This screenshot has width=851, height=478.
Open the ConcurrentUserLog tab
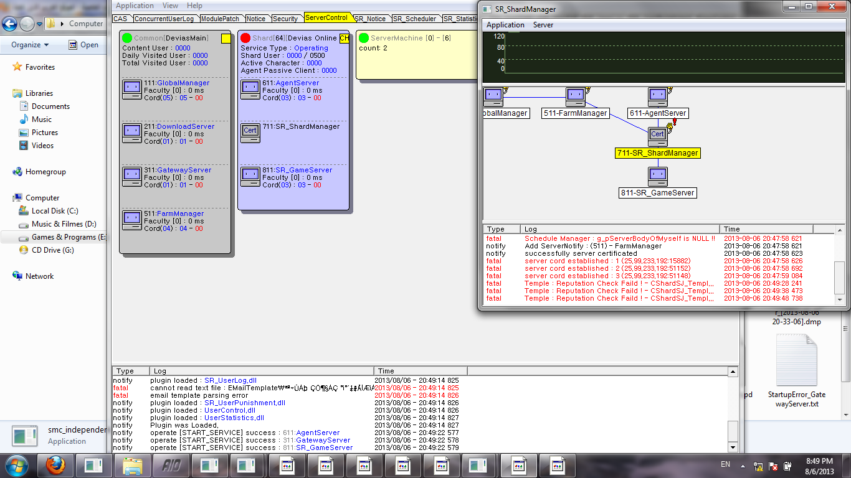click(x=164, y=19)
